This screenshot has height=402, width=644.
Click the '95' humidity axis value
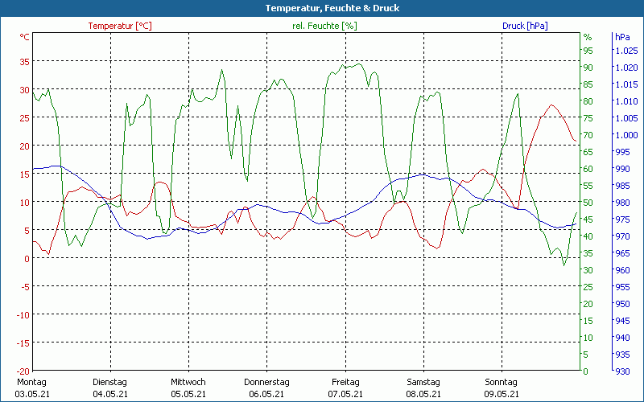588,51
